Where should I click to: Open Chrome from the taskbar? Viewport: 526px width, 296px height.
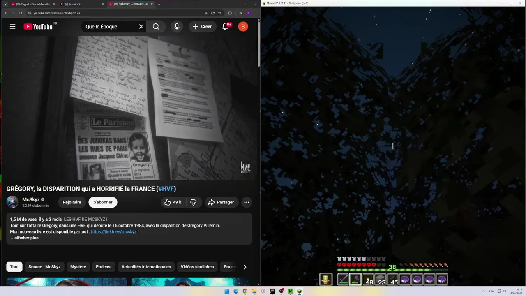pyautogui.click(x=245, y=291)
